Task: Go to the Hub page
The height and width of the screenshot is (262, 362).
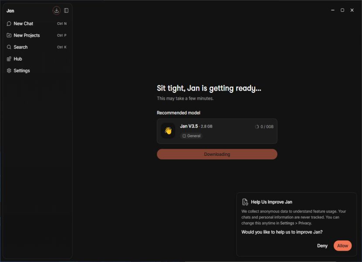Action: point(37,59)
